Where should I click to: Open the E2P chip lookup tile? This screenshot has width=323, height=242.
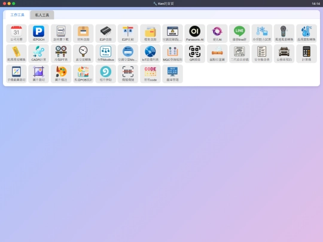coord(106,33)
